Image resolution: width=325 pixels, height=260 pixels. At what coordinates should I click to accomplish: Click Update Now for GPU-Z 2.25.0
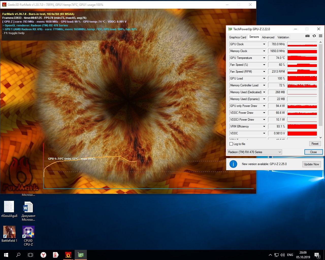click(x=311, y=164)
